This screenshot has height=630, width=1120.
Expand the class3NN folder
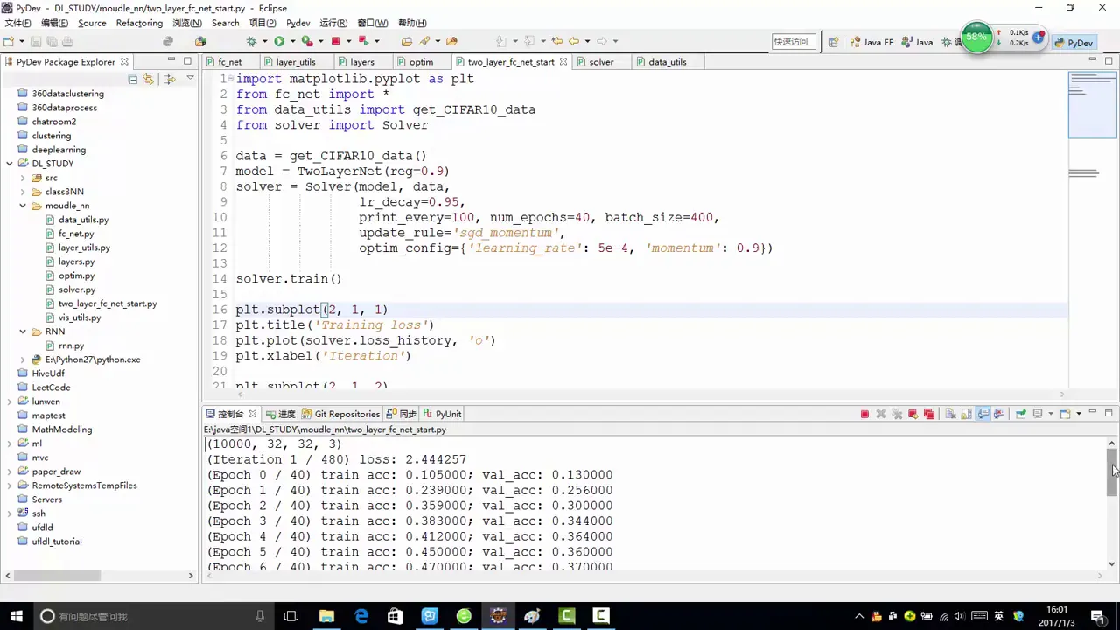24,192
